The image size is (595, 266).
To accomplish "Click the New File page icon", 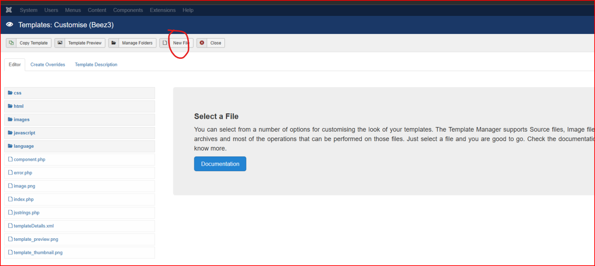I will (x=165, y=43).
